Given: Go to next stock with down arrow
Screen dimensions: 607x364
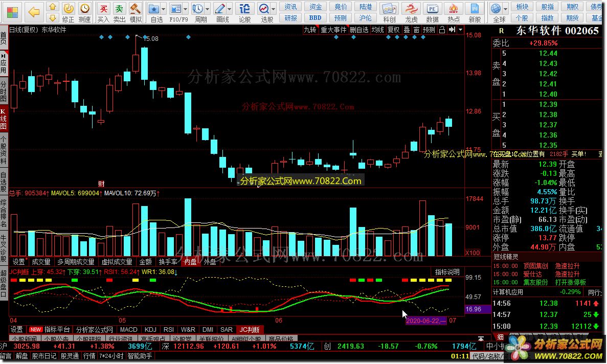Looking at the screenshot, I should click(x=53, y=18).
